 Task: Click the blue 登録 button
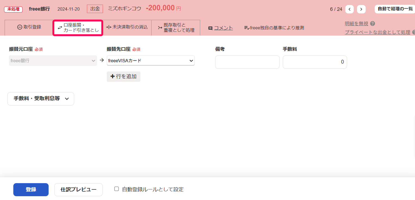pos(31,190)
